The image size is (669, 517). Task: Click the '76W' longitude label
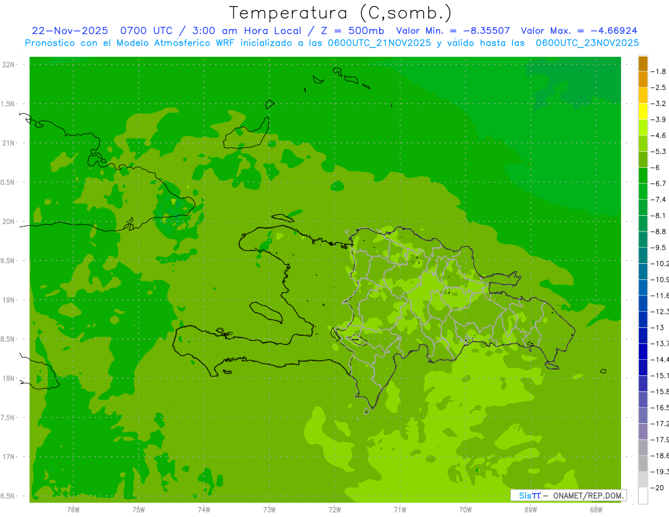(73, 510)
